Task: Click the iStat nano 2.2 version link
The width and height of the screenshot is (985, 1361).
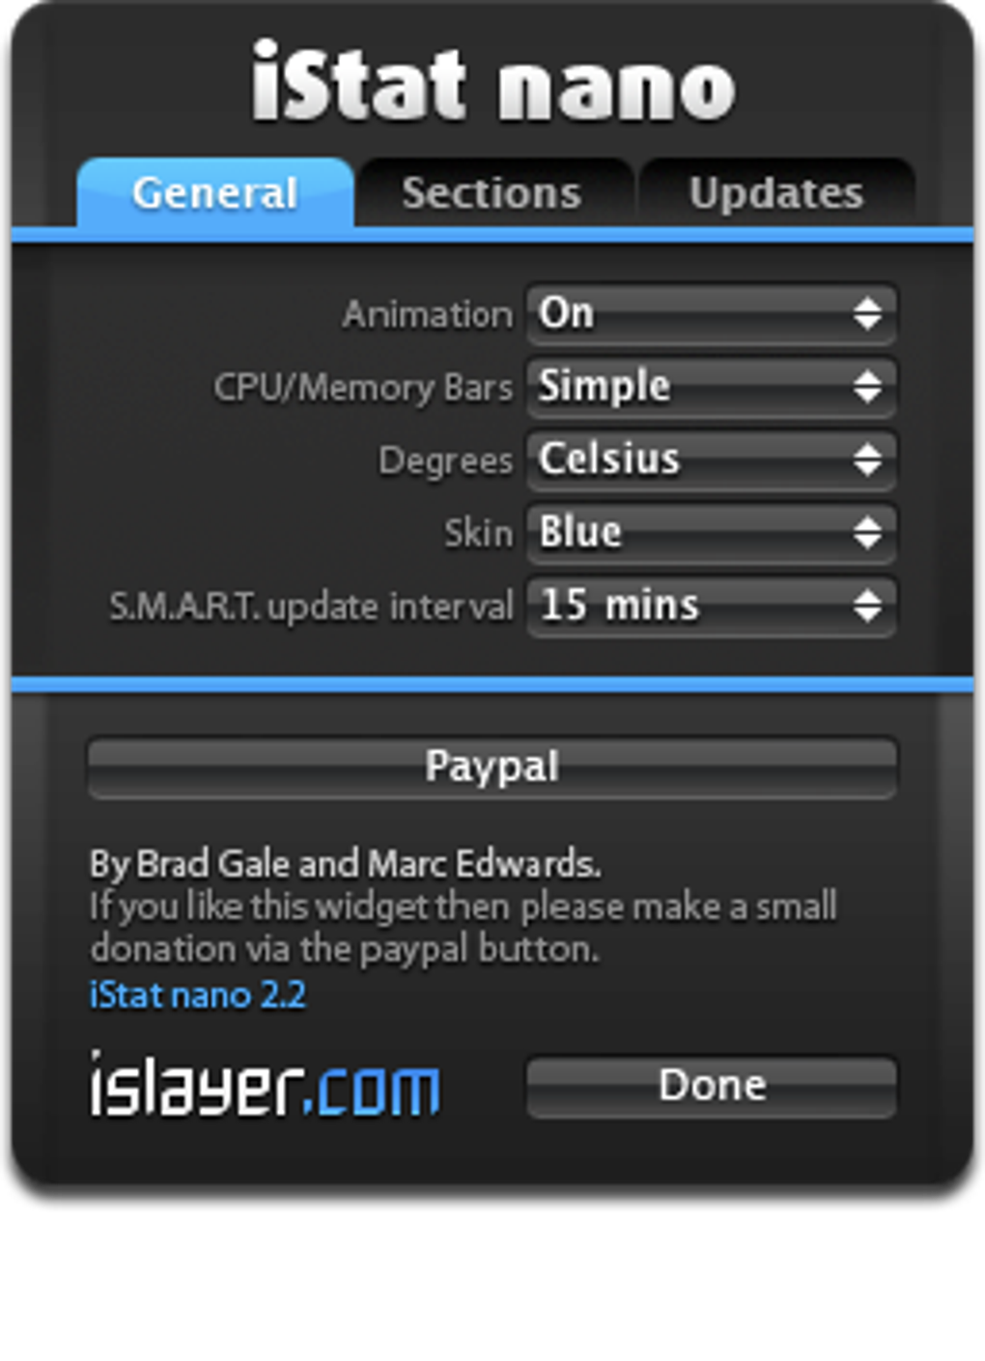Action: click(198, 995)
